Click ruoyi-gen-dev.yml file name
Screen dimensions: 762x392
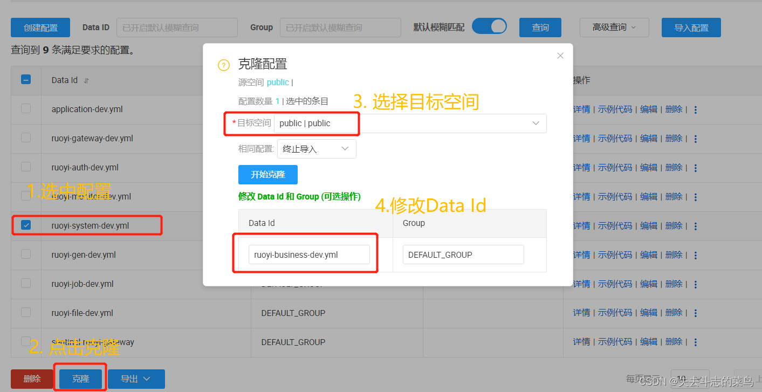click(x=84, y=255)
